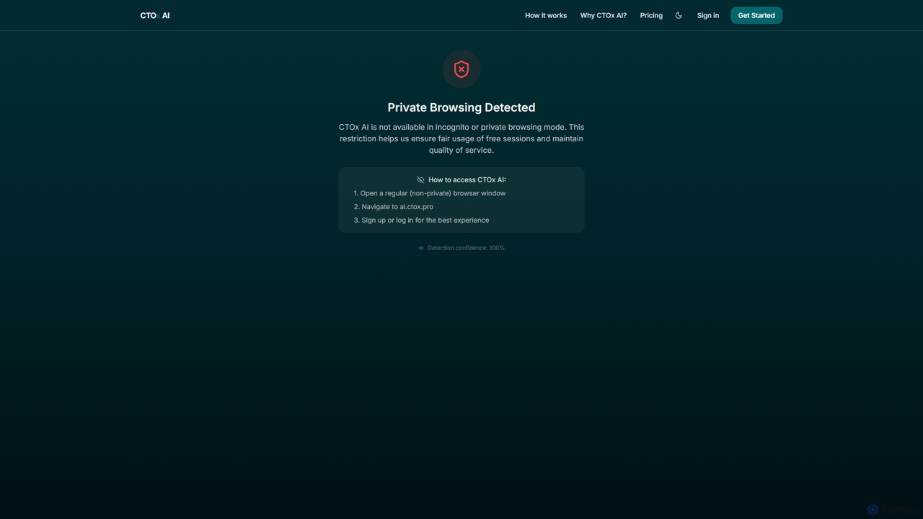Click the Get Started button
This screenshot has height=519, width=923.
click(756, 15)
